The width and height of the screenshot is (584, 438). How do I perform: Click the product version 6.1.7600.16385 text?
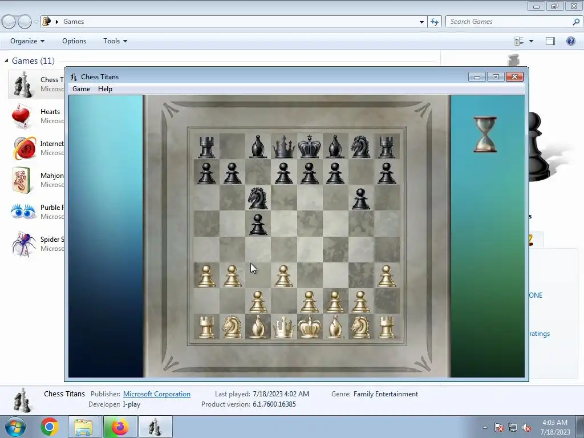274,404
